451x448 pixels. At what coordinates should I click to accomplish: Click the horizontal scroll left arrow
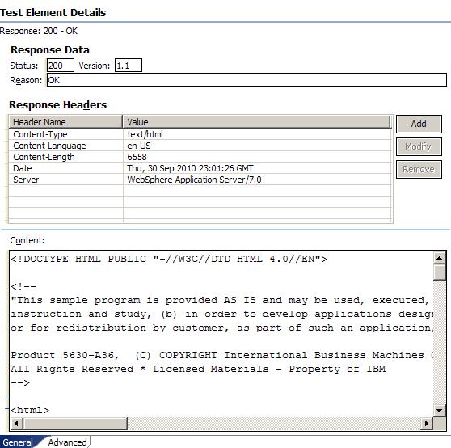tap(16, 423)
